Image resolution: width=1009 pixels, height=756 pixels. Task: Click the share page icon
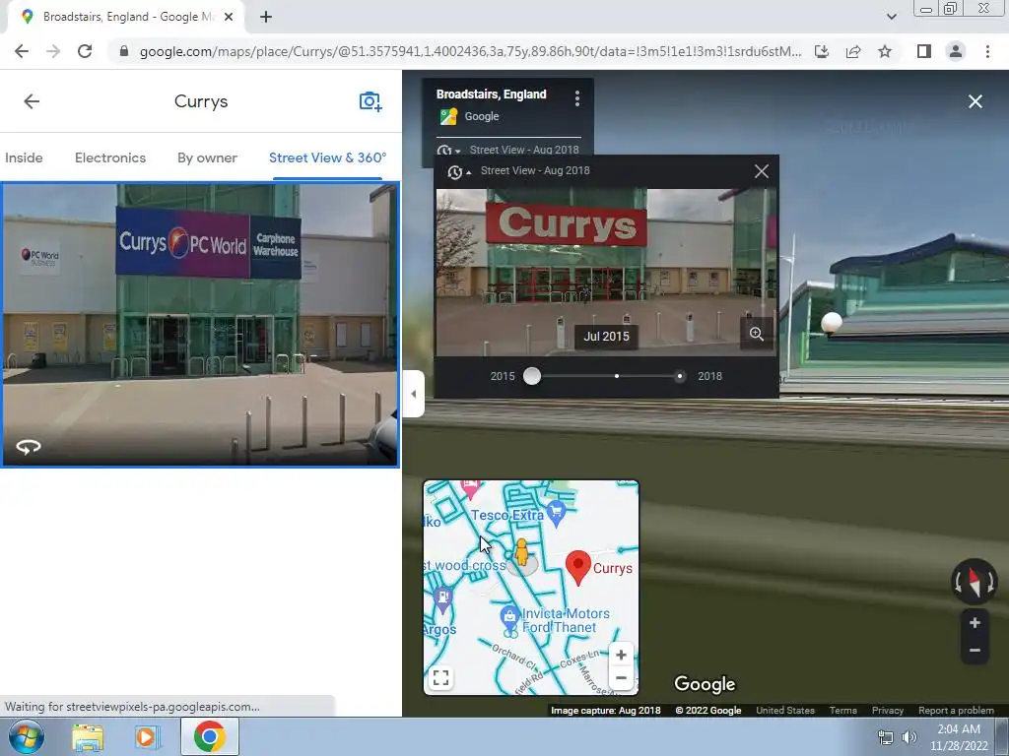(853, 51)
